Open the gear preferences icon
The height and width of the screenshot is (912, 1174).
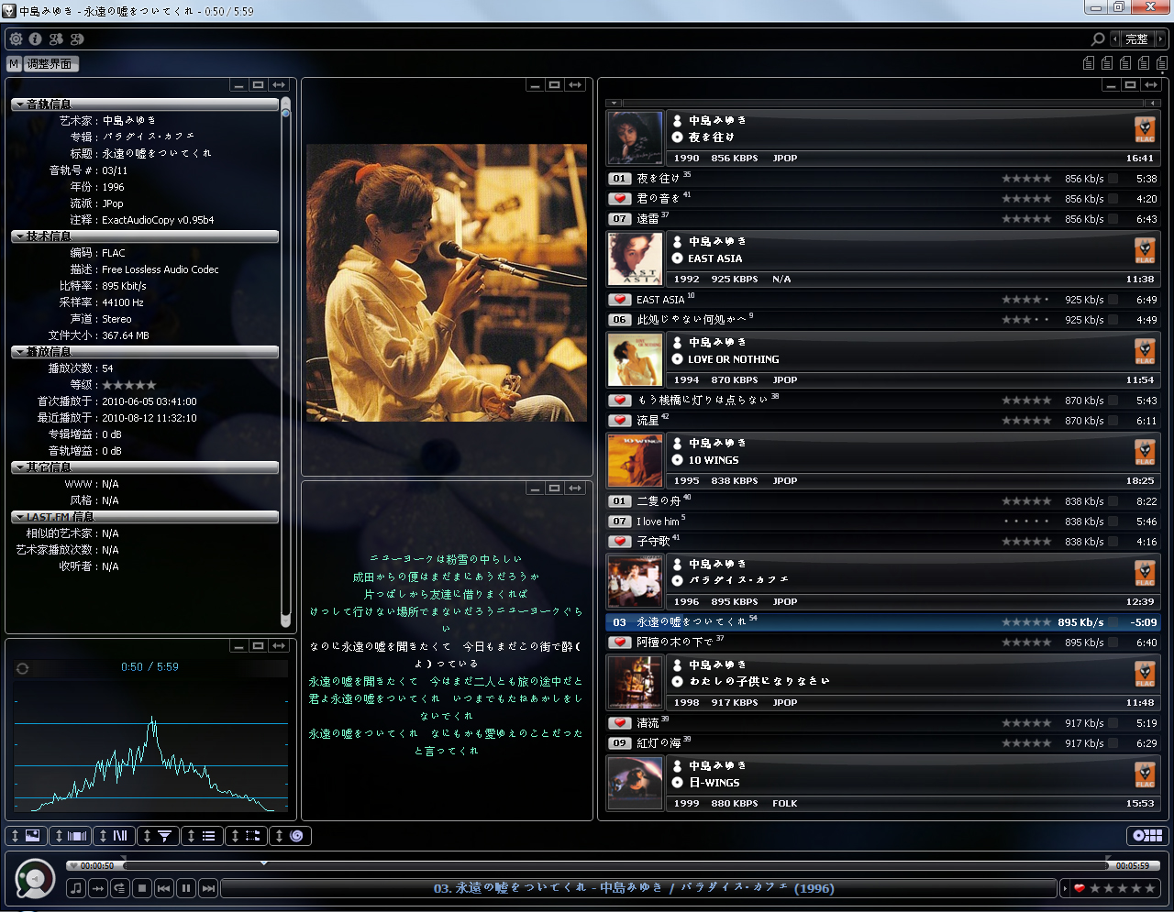[x=16, y=38]
